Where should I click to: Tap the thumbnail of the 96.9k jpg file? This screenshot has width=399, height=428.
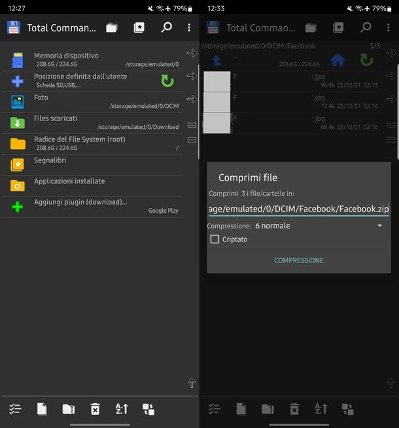click(x=217, y=81)
